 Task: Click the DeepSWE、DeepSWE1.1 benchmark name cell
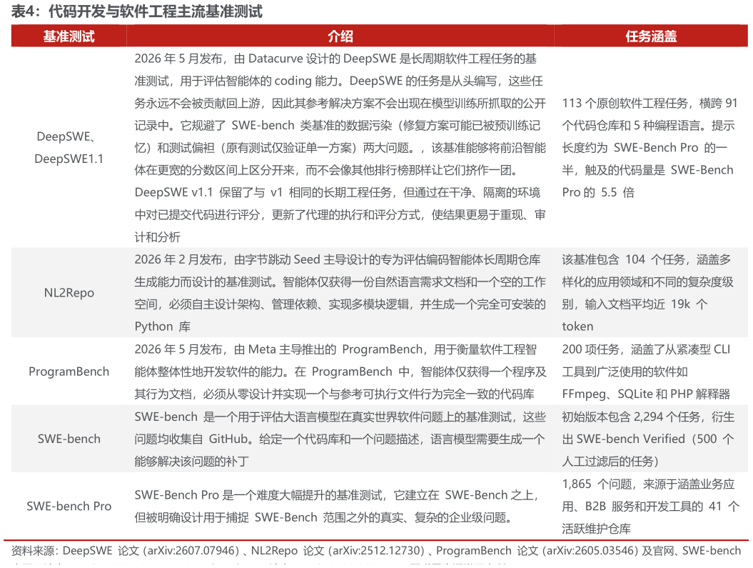(69, 147)
